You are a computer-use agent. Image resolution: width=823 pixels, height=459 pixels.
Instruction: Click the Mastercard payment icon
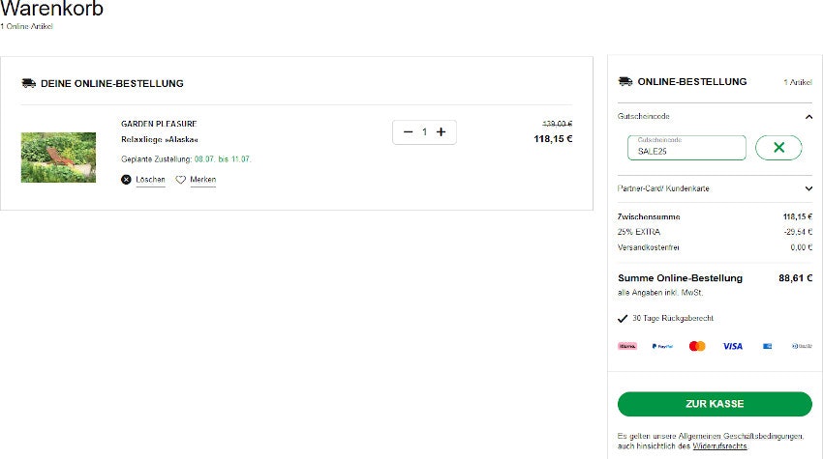click(697, 346)
